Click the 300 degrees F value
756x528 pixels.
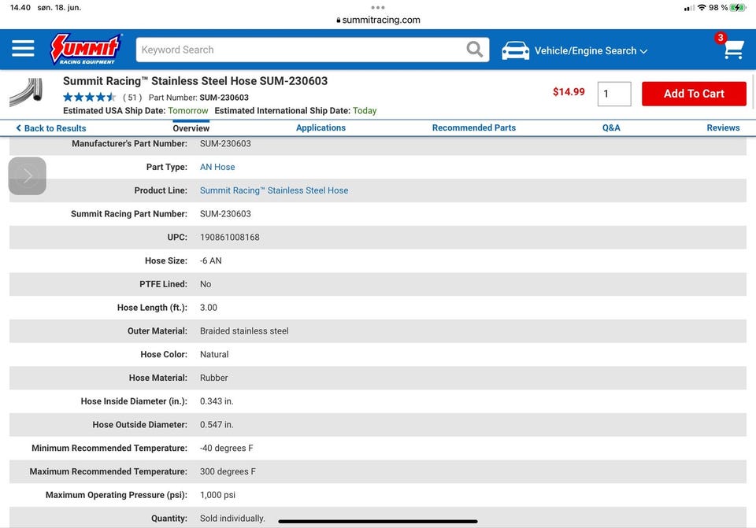point(228,471)
